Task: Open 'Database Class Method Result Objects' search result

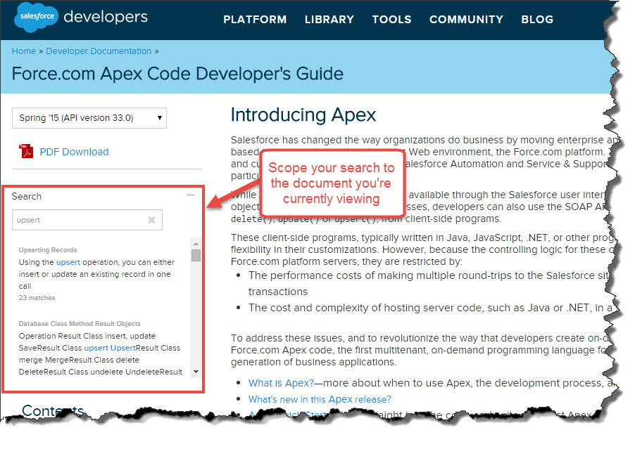Action: coord(80,324)
